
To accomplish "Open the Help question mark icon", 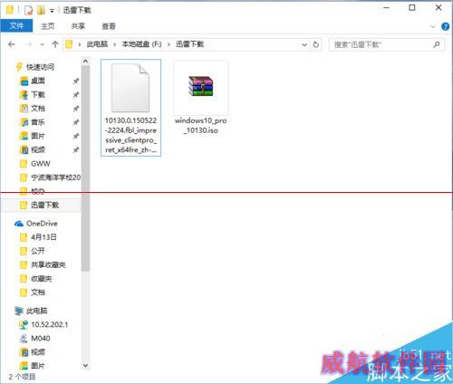I will coord(445,26).
